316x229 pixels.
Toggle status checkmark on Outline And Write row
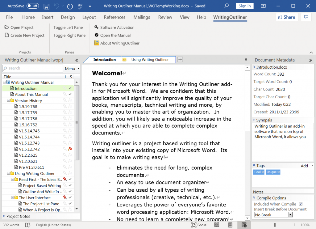(x=70, y=191)
